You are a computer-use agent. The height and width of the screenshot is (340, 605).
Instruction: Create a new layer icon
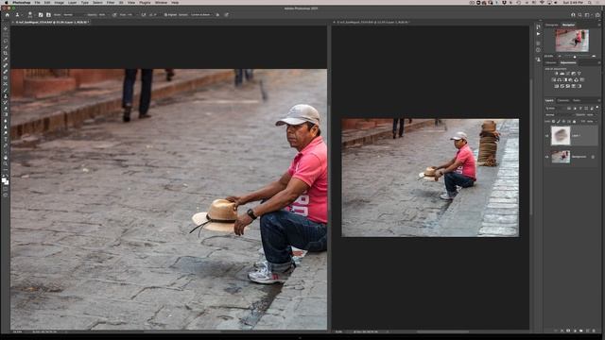coord(588,331)
